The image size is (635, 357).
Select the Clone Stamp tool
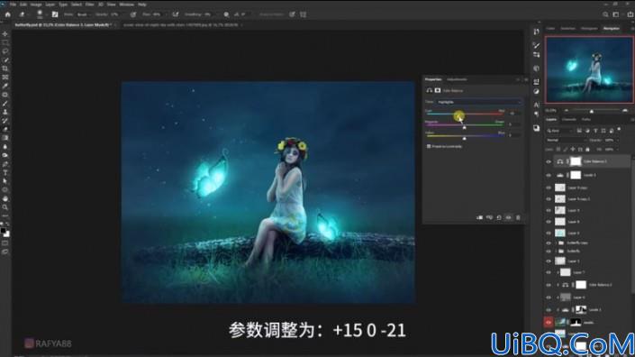point(5,112)
